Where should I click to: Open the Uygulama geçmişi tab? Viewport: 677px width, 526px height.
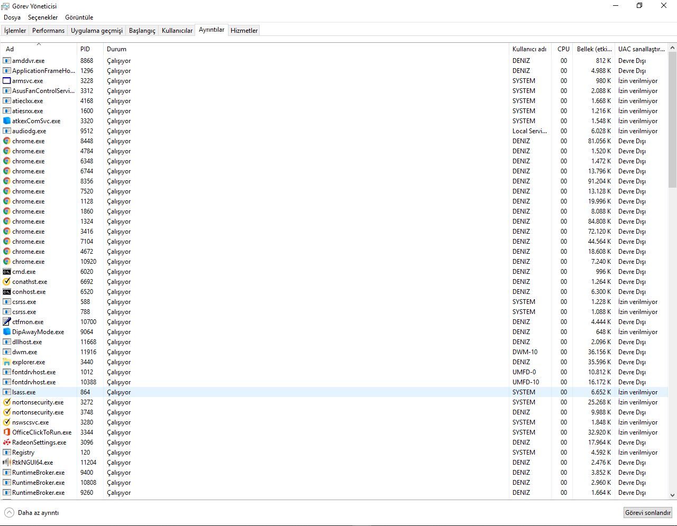point(97,31)
